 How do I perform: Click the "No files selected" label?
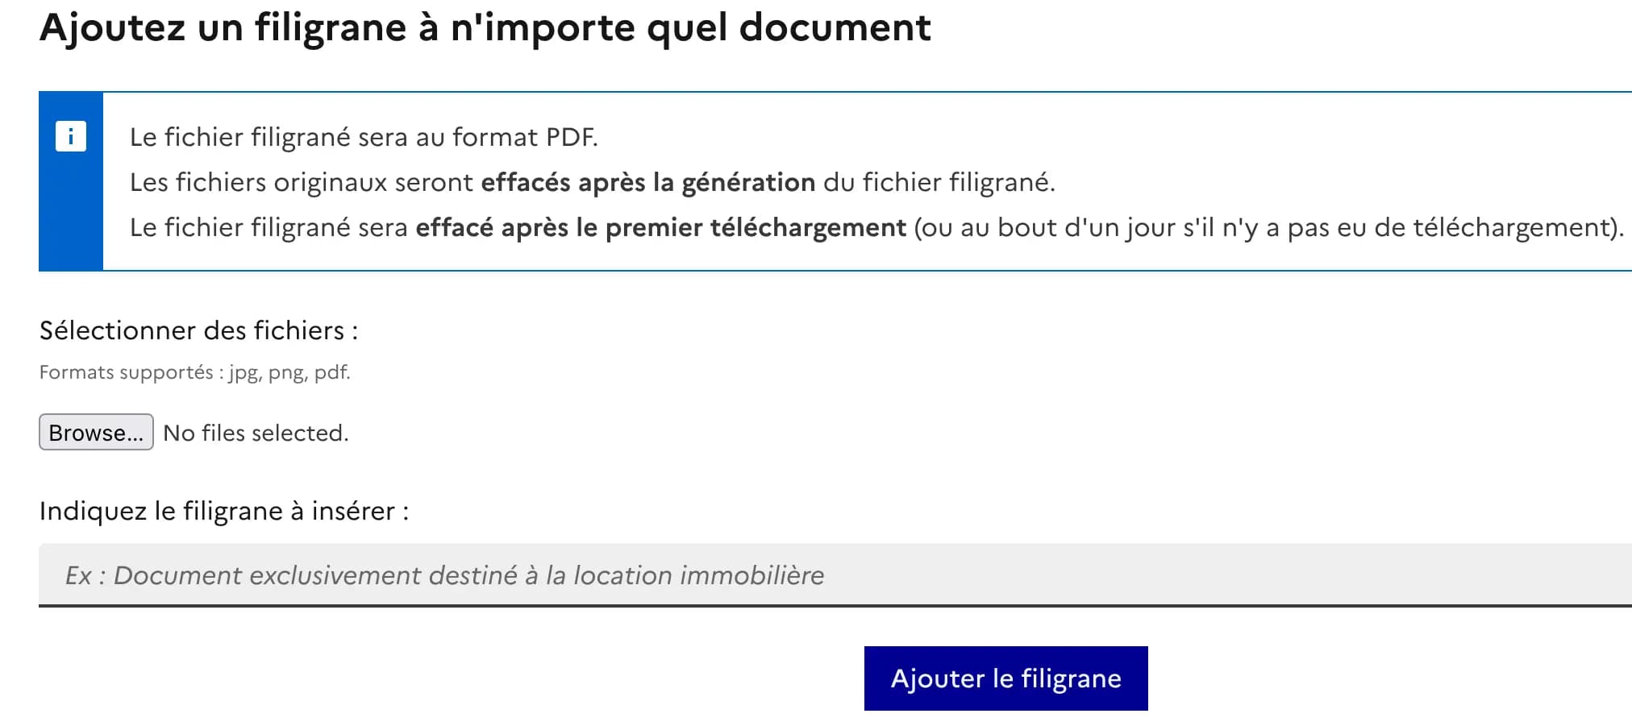(255, 433)
